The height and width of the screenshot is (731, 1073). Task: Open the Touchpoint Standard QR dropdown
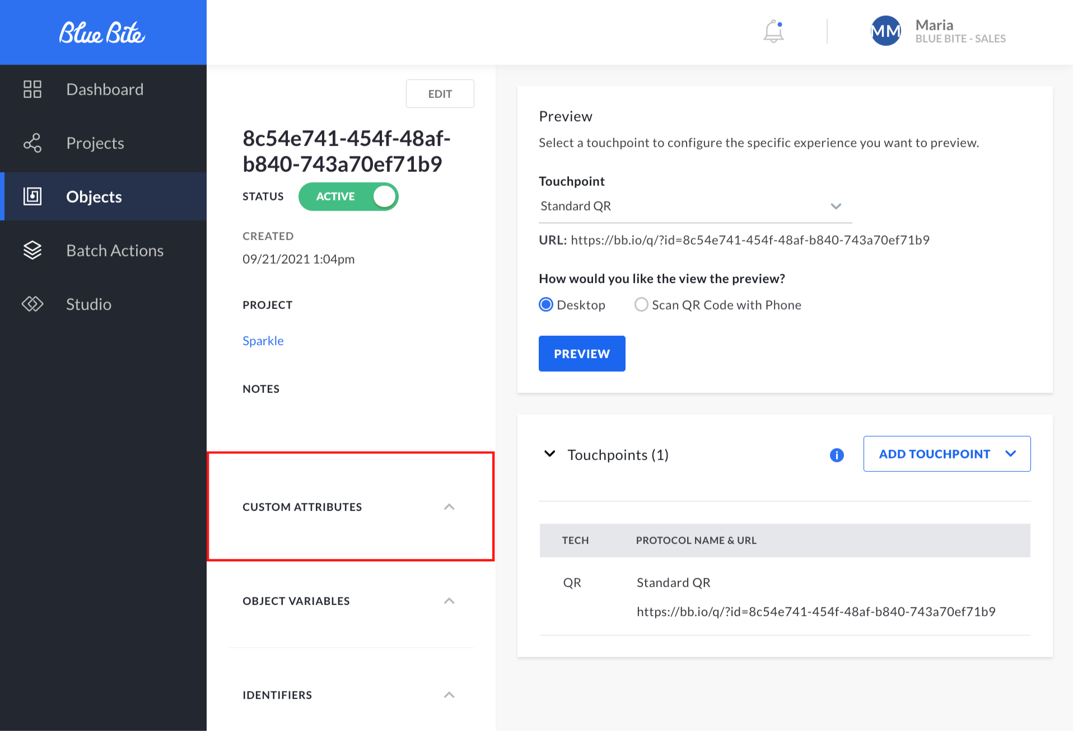(836, 206)
